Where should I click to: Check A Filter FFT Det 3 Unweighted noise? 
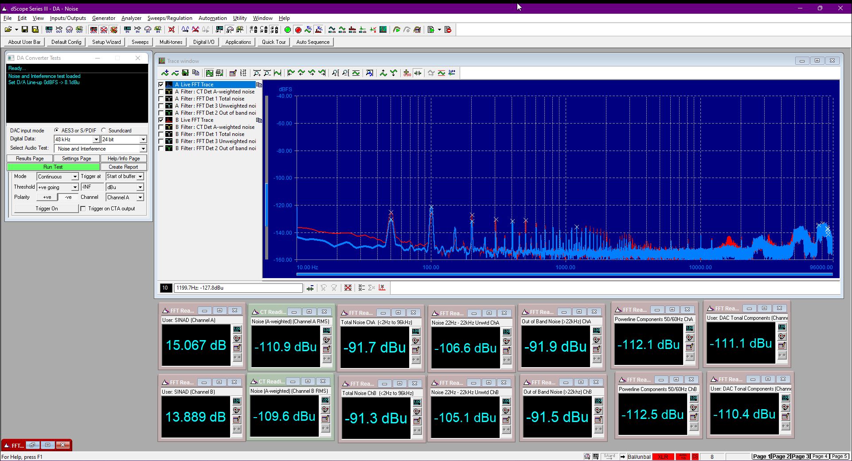click(161, 106)
